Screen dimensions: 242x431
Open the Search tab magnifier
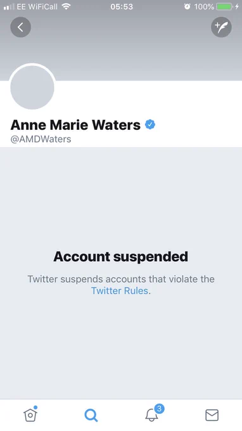click(91, 415)
